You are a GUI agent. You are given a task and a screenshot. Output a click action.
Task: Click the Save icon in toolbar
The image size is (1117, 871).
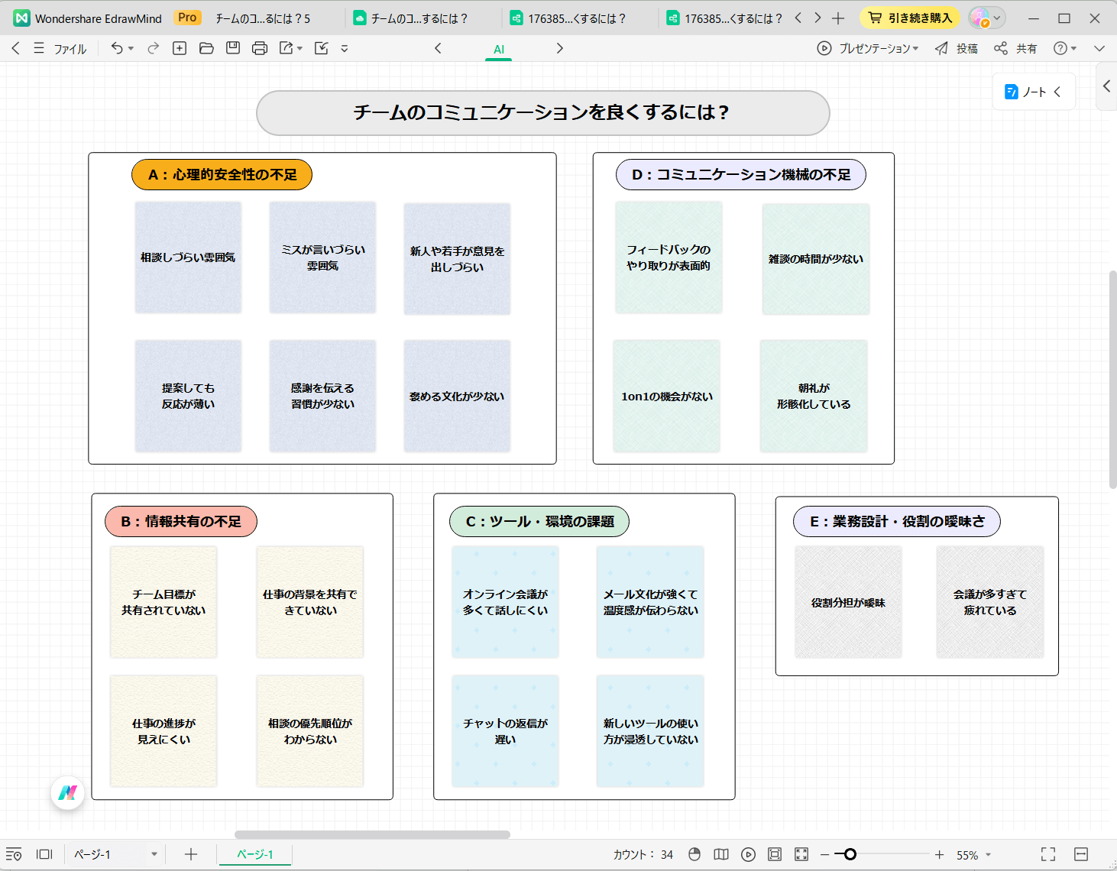click(x=233, y=48)
